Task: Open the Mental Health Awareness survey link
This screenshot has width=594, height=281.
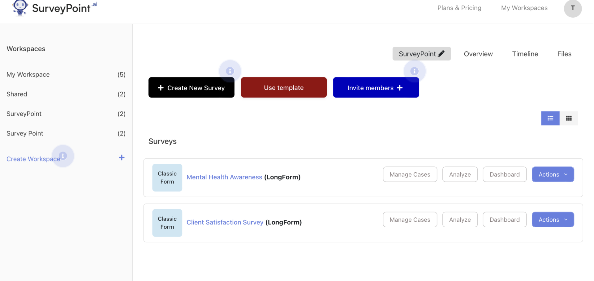Action: pos(224,177)
